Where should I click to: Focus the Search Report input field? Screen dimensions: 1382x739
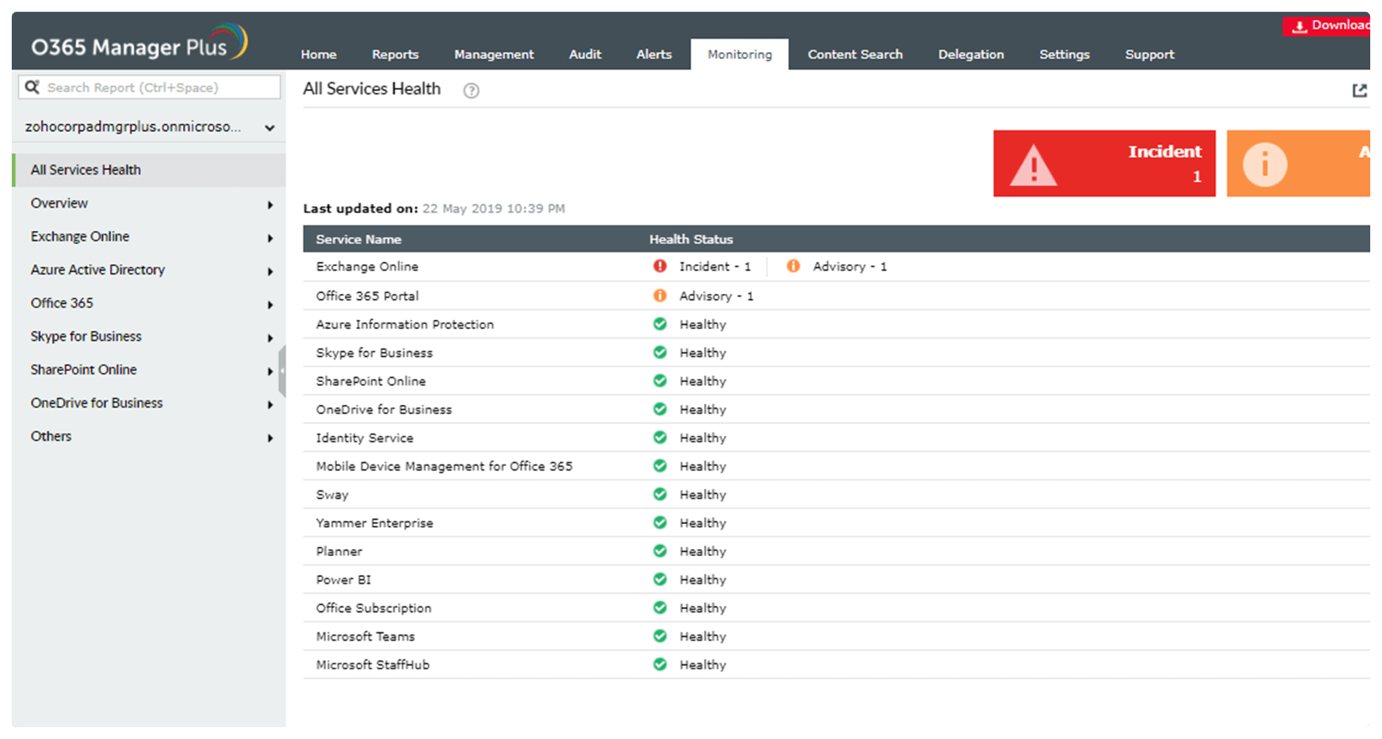(x=150, y=87)
